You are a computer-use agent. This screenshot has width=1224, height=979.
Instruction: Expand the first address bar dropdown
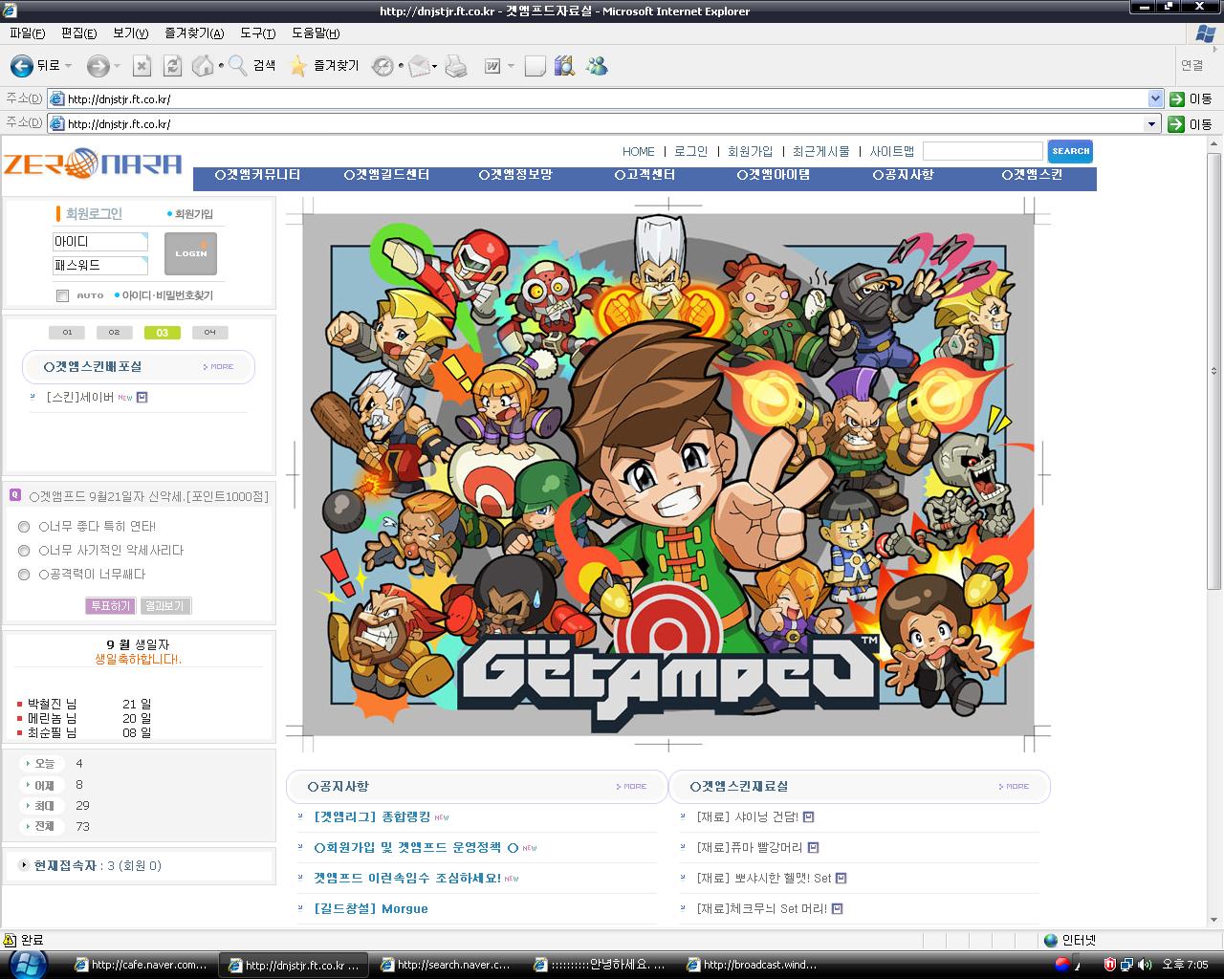click(x=1154, y=98)
